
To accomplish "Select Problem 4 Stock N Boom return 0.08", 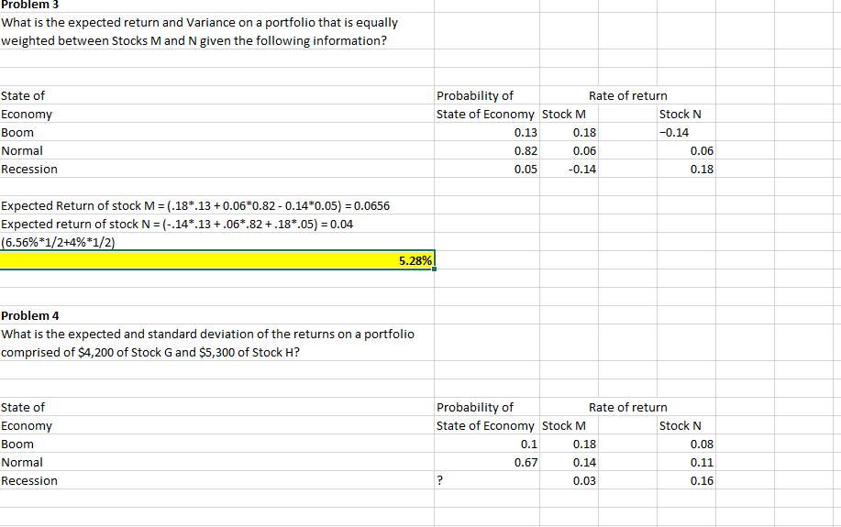I will pos(702,444).
